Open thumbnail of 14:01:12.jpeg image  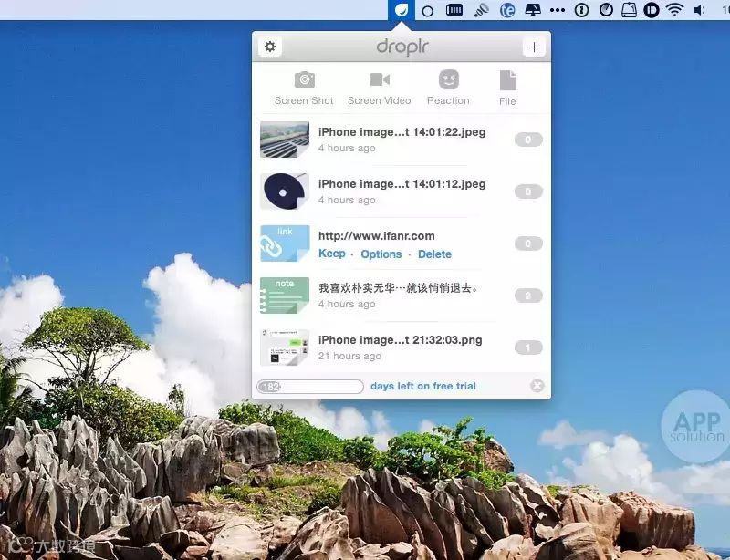click(x=285, y=192)
